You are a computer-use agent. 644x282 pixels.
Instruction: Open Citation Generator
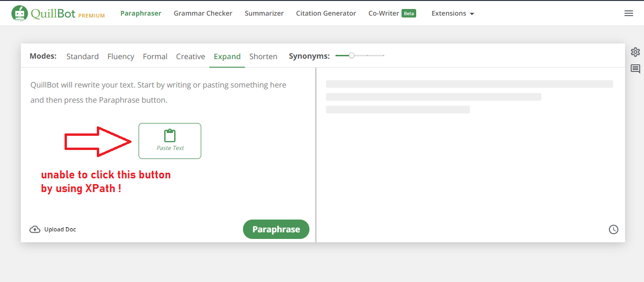pos(326,13)
